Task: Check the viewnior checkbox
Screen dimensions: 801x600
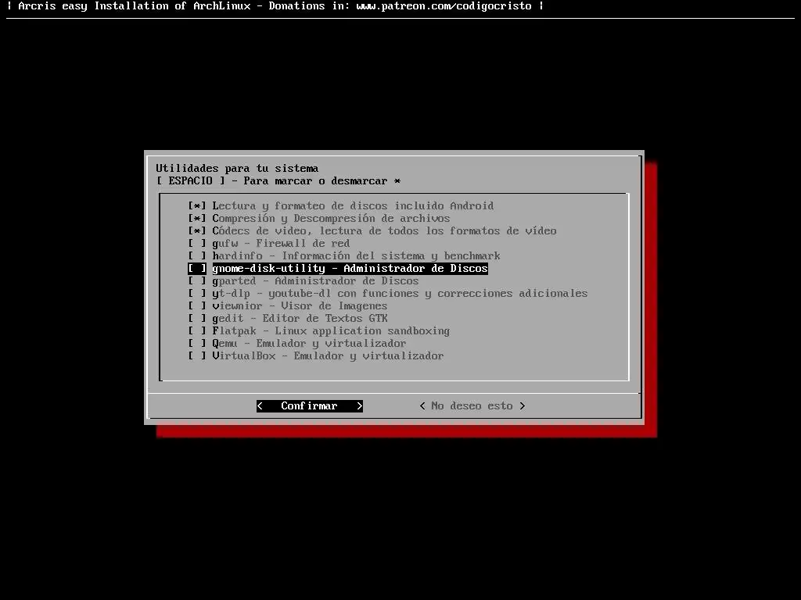Action: tap(197, 305)
